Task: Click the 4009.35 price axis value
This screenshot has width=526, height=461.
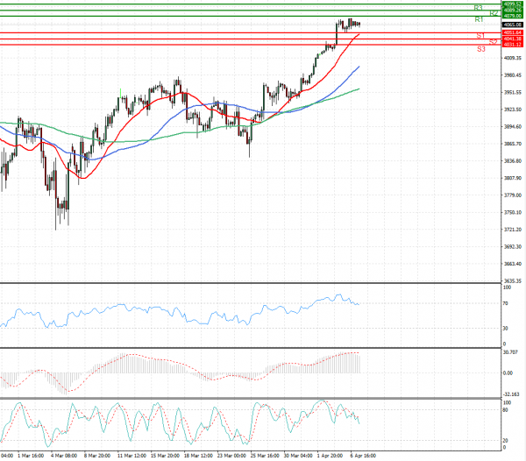Action: coord(513,58)
